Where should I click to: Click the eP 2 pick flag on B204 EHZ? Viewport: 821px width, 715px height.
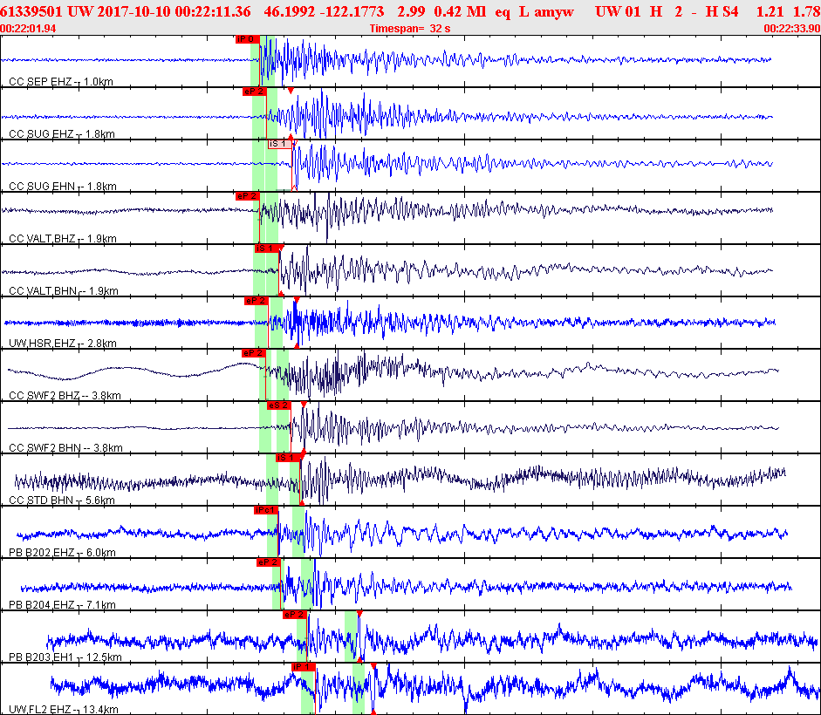tap(269, 562)
